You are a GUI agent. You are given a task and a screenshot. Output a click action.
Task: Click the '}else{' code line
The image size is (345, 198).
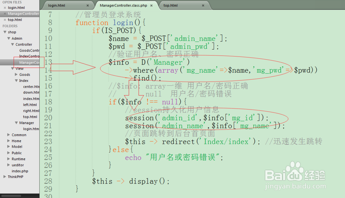click(x=121, y=150)
